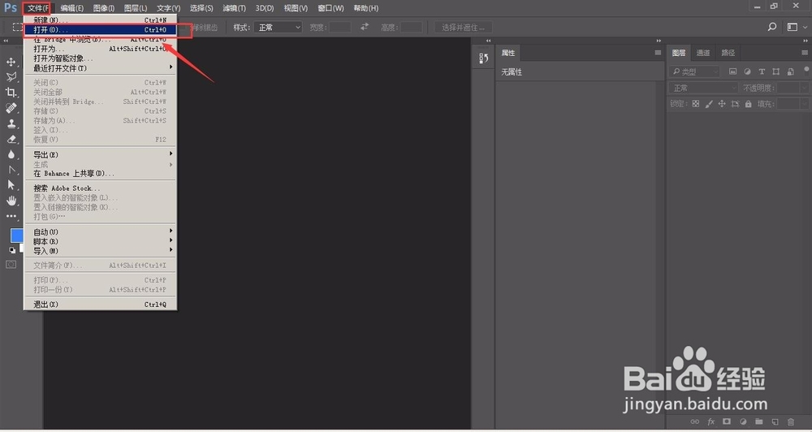This screenshot has width=812, height=432.
Task: Click the fx layer style icon
Action: click(711, 422)
